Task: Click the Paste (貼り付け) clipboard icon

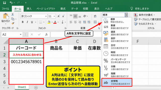Action: click(6, 16)
